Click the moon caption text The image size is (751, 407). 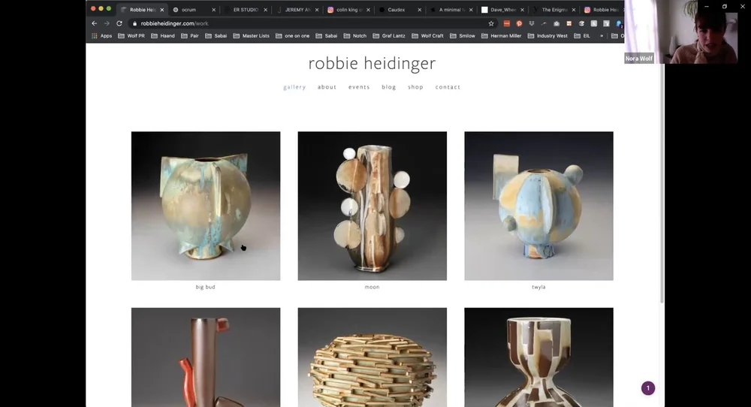pyautogui.click(x=372, y=288)
